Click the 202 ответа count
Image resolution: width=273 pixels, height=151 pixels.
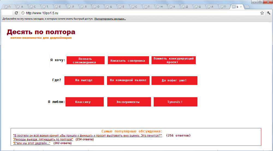tap(63, 143)
